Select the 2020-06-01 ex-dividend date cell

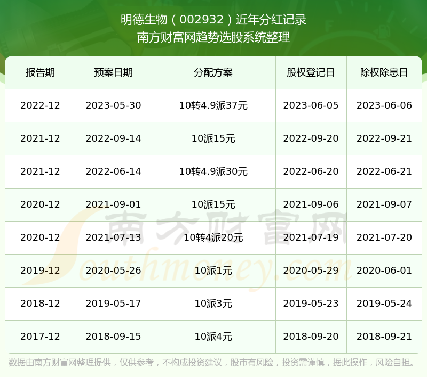[x=384, y=271]
